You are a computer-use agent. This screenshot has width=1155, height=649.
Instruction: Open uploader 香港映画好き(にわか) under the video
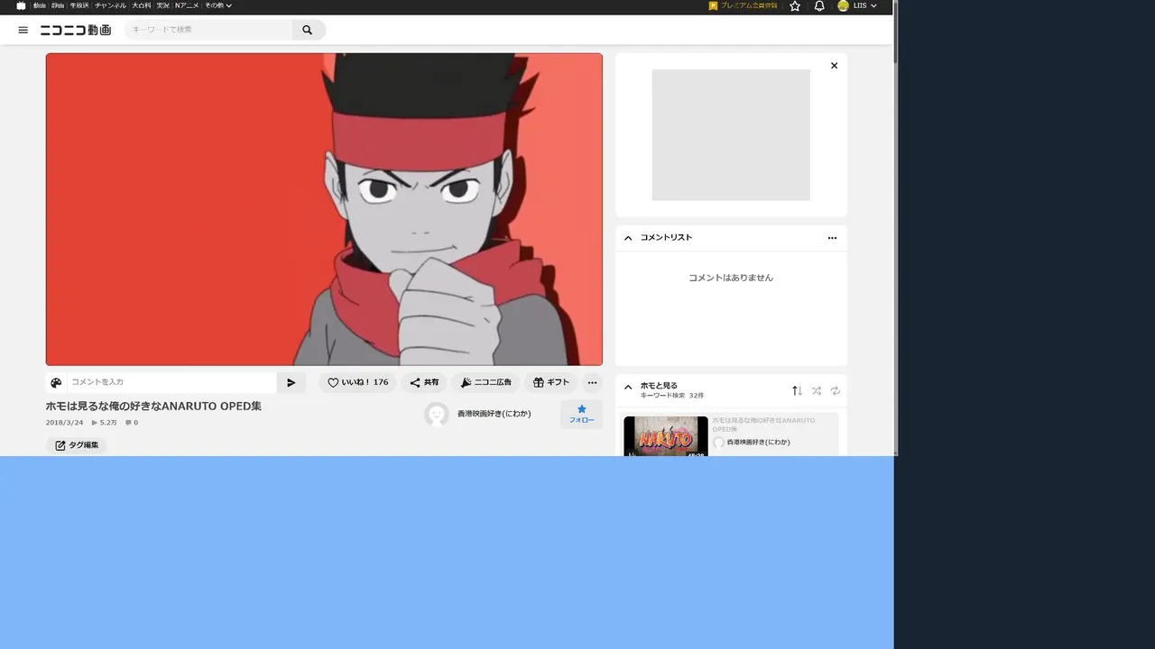click(494, 414)
